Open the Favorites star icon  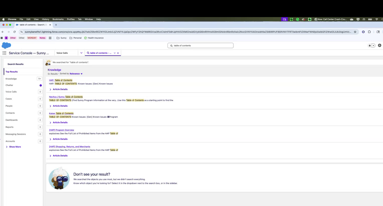coord(369,45)
